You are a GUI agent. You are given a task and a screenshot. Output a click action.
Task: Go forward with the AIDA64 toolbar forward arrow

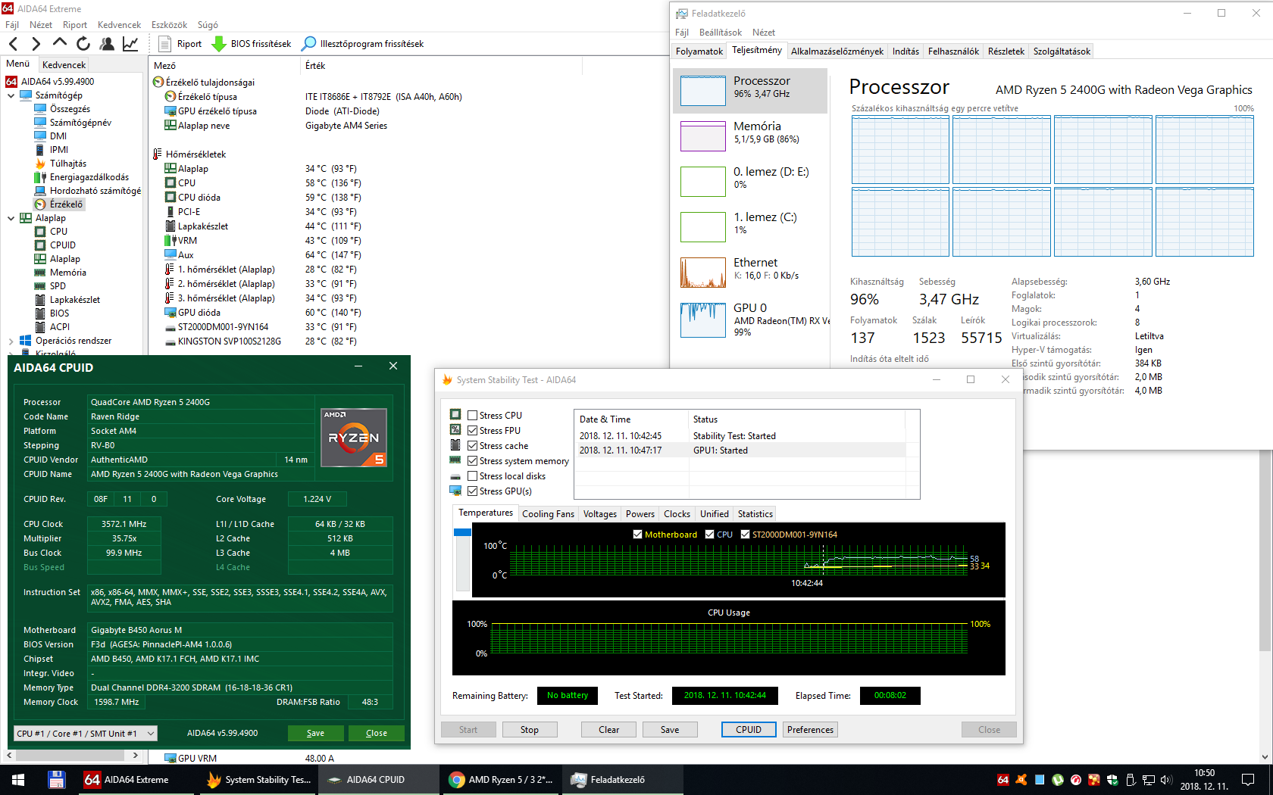(36, 44)
